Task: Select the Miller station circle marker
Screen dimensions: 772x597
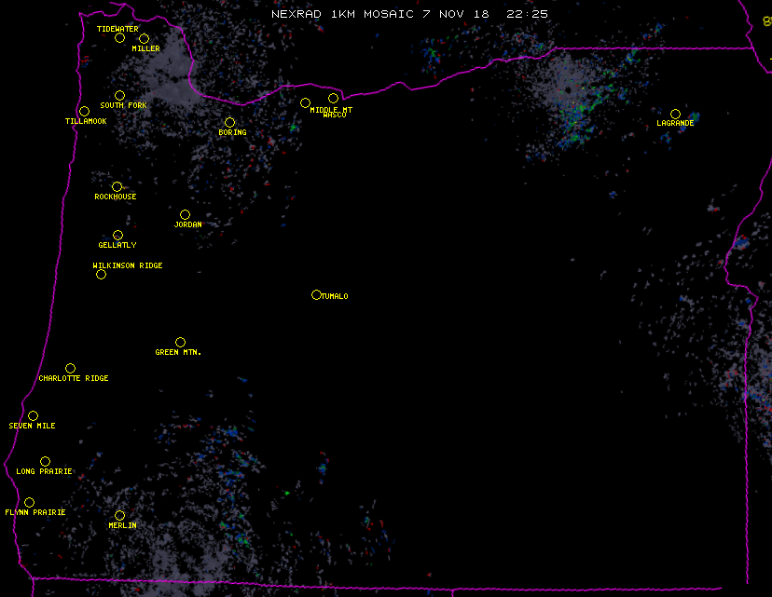Action: tap(144, 39)
